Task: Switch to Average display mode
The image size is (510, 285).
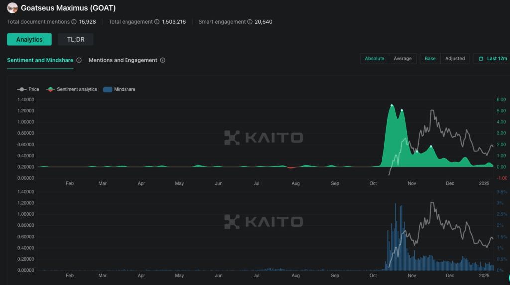Action: [x=402, y=59]
